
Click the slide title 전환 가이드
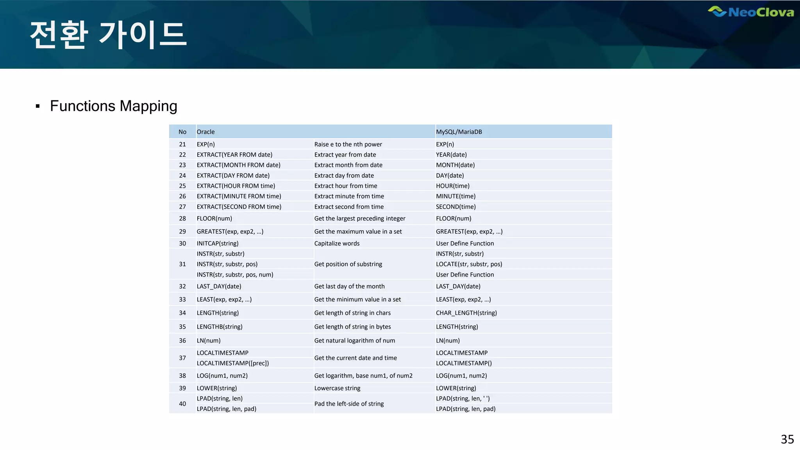(109, 35)
